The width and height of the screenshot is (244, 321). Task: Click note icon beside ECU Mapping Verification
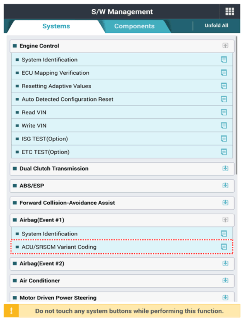(x=224, y=73)
